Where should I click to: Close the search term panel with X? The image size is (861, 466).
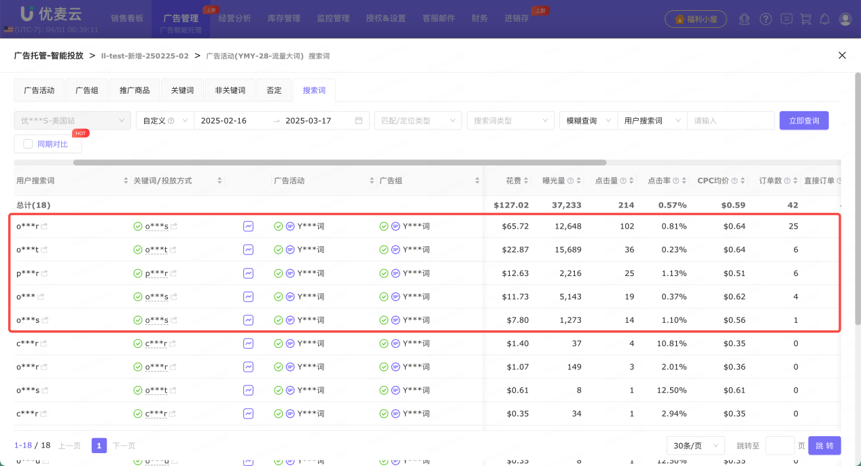842,55
